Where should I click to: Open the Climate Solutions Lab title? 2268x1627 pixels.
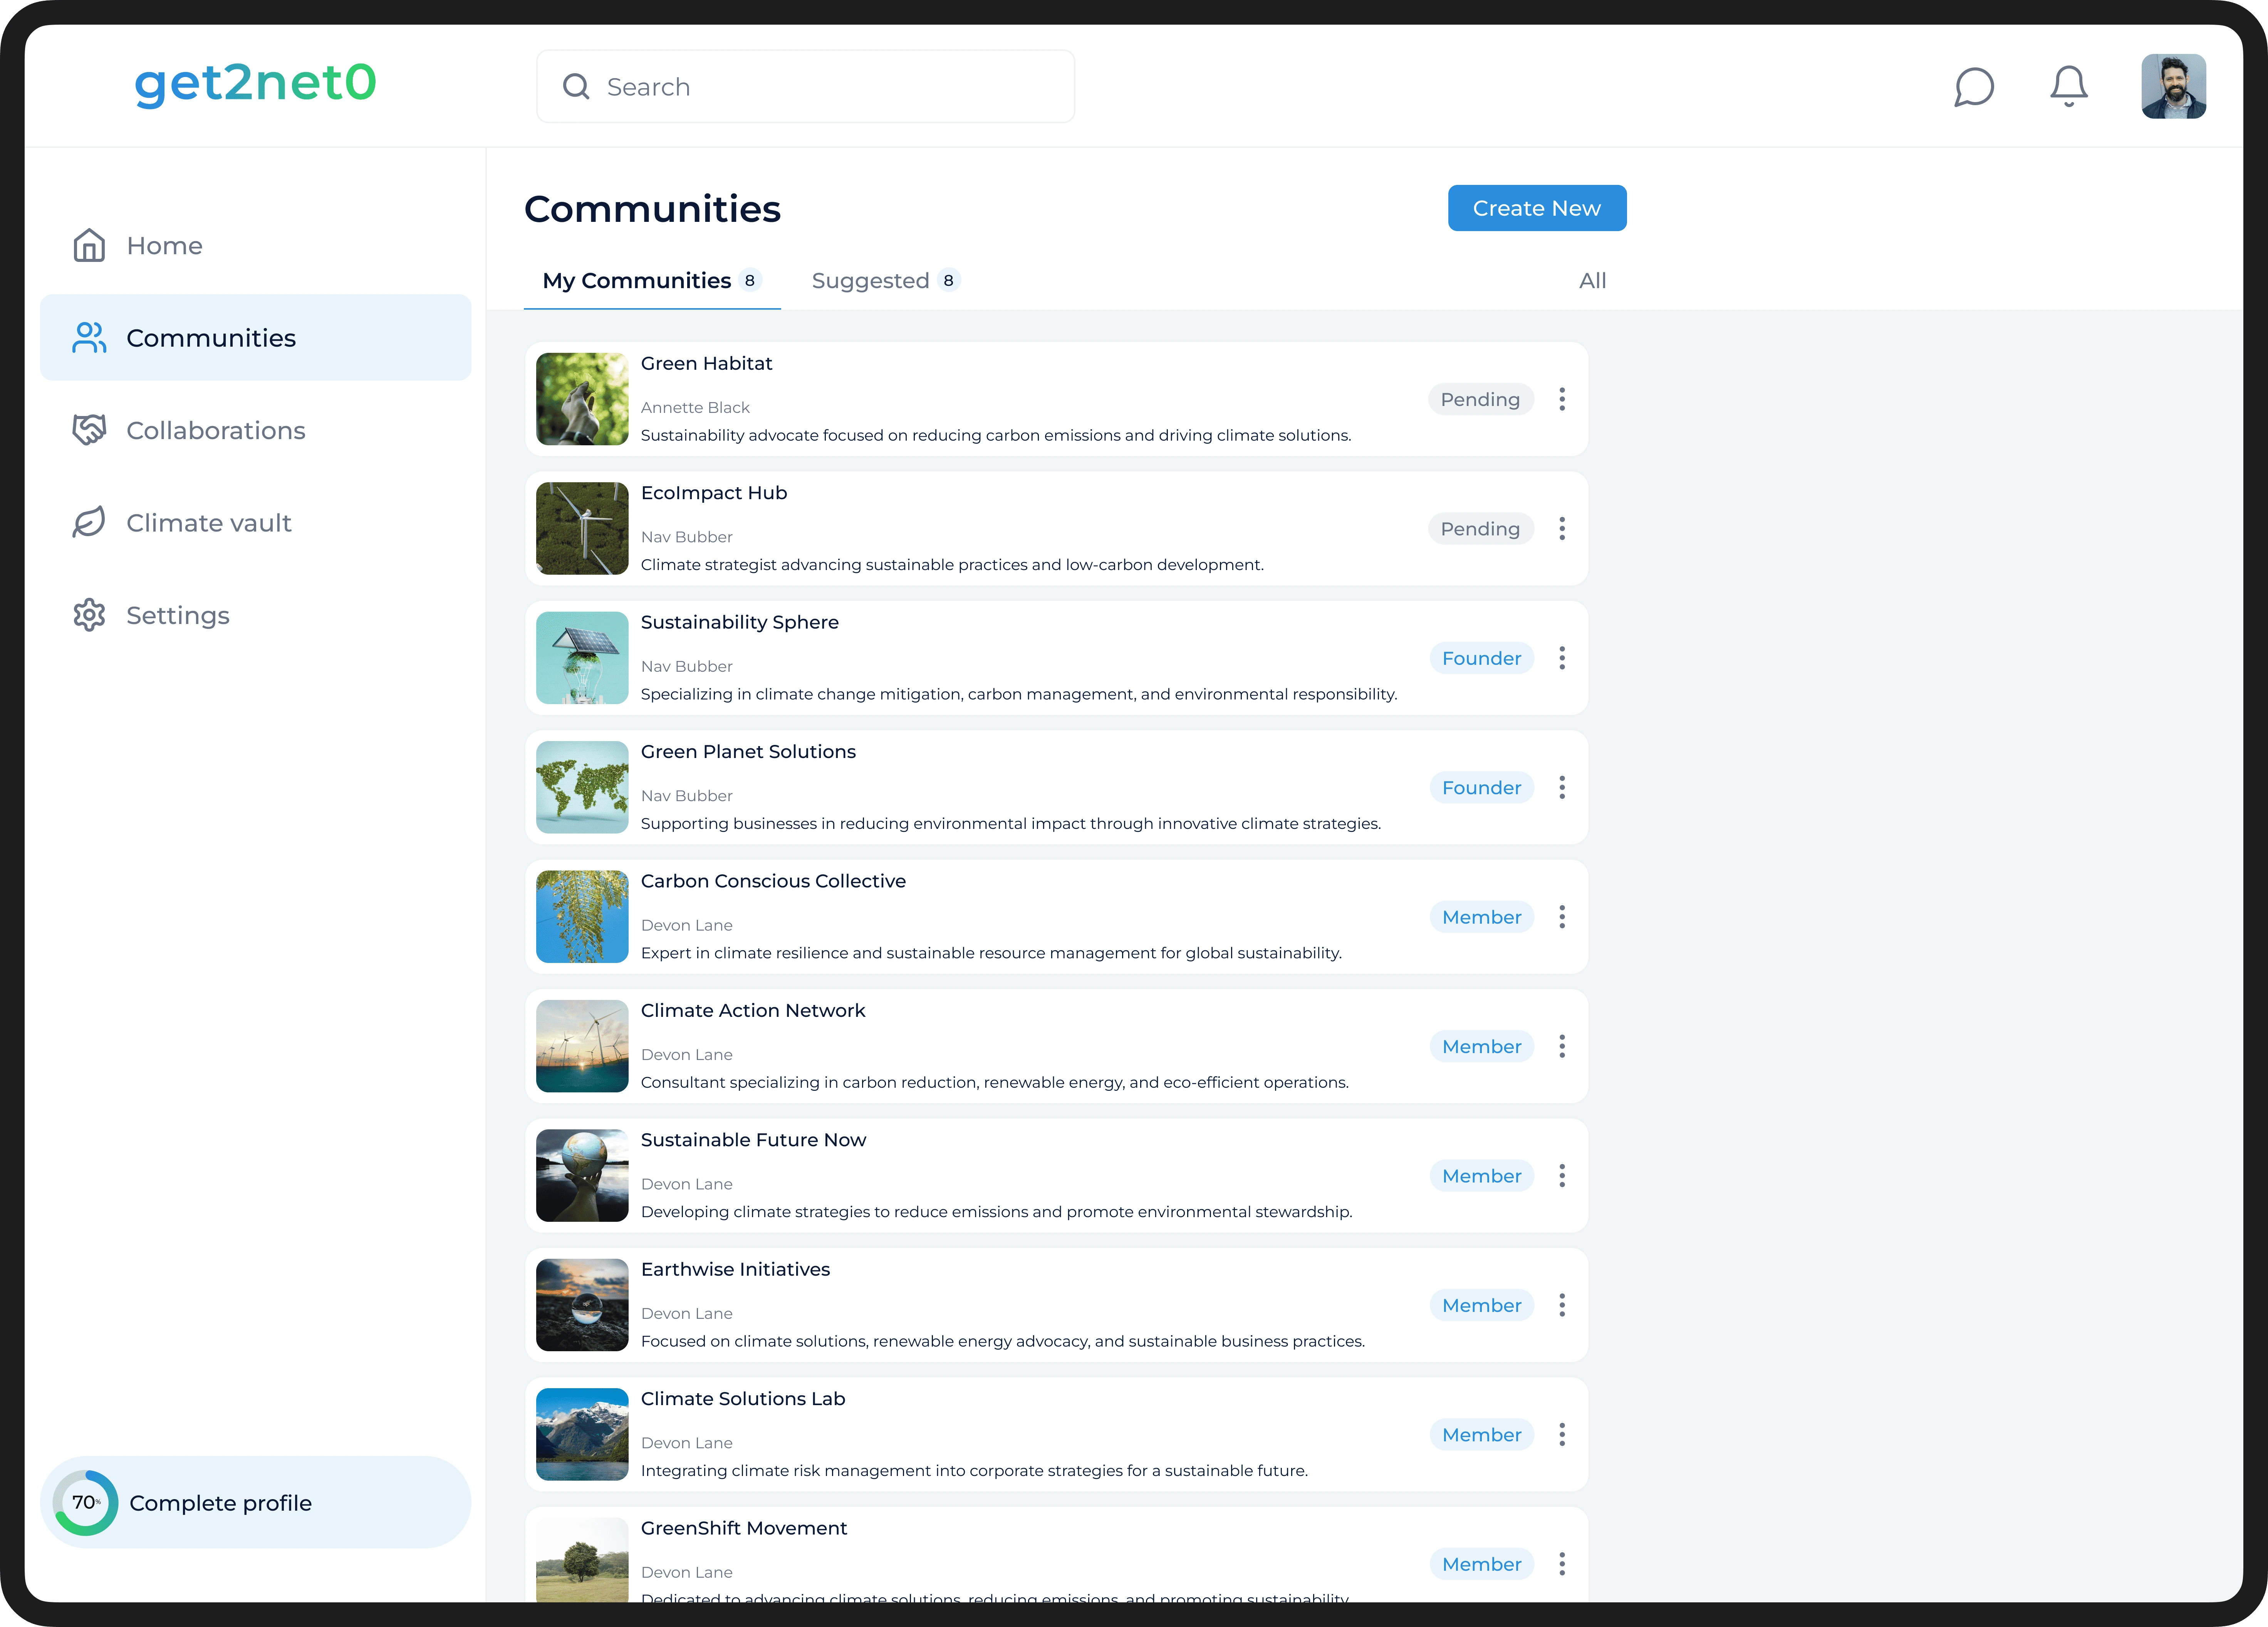tap(743, 1399)
